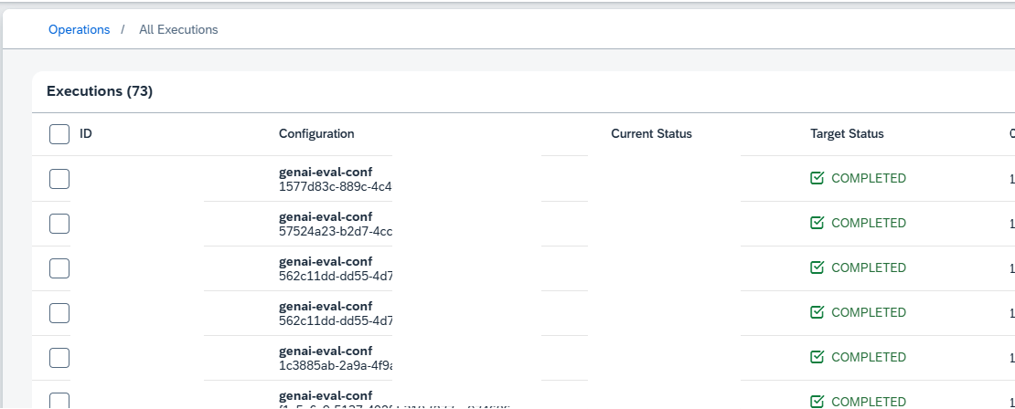Select the checkbox for row 1577d83c-889c-4c4
The width and height of the screenshot is (1015, 409).
pos(59,179)
